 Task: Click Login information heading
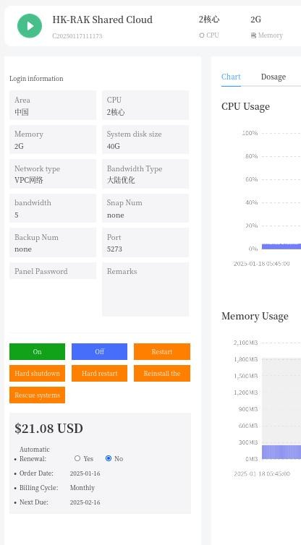(x=36, y=79)
